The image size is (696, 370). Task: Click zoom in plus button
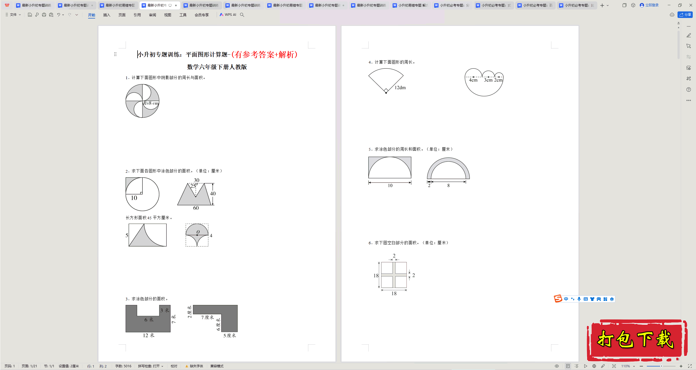[681, 366]
